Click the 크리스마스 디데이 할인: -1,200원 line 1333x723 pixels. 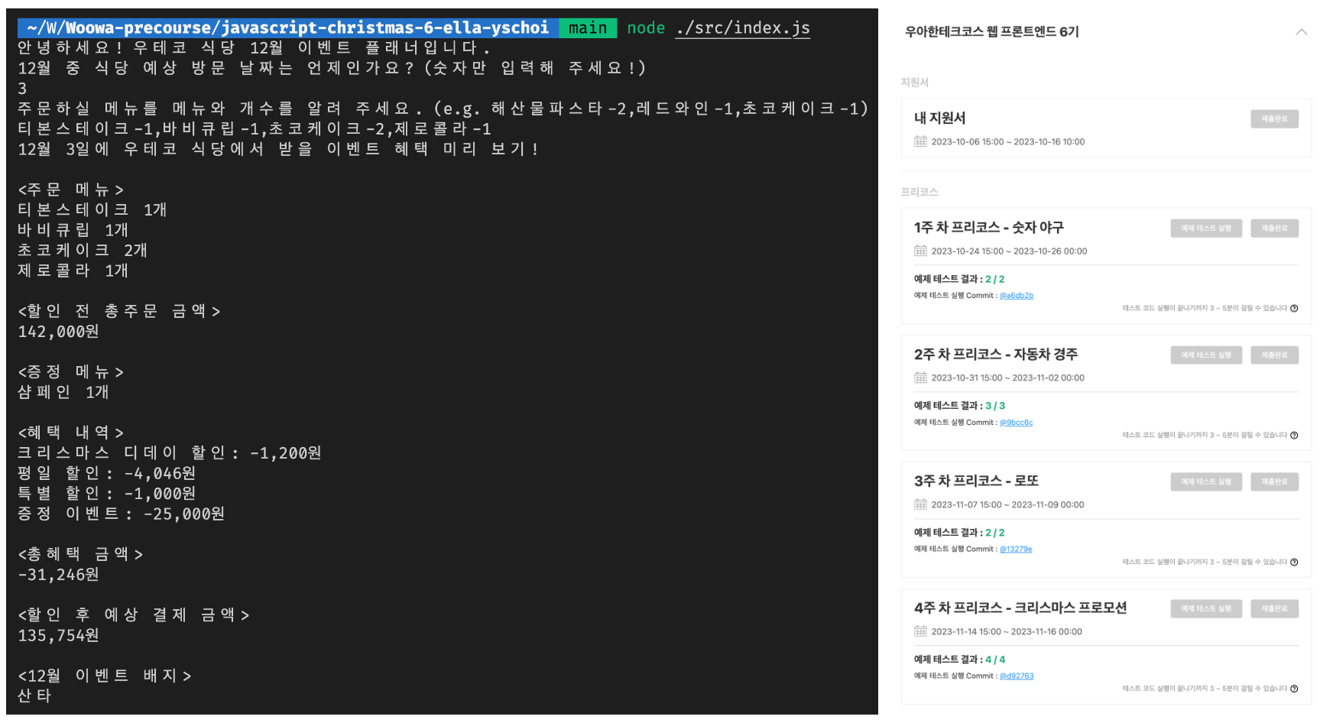[170, 453]
